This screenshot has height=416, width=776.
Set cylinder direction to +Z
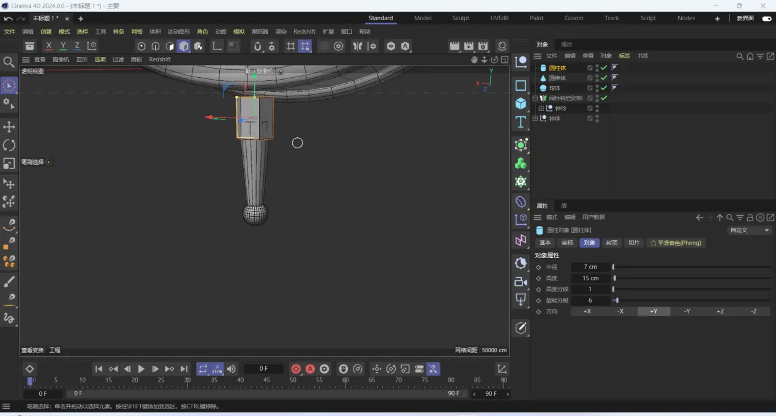(720, 311)
